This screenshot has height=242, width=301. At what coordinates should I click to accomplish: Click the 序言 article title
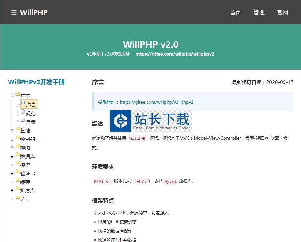click(98, 82)
